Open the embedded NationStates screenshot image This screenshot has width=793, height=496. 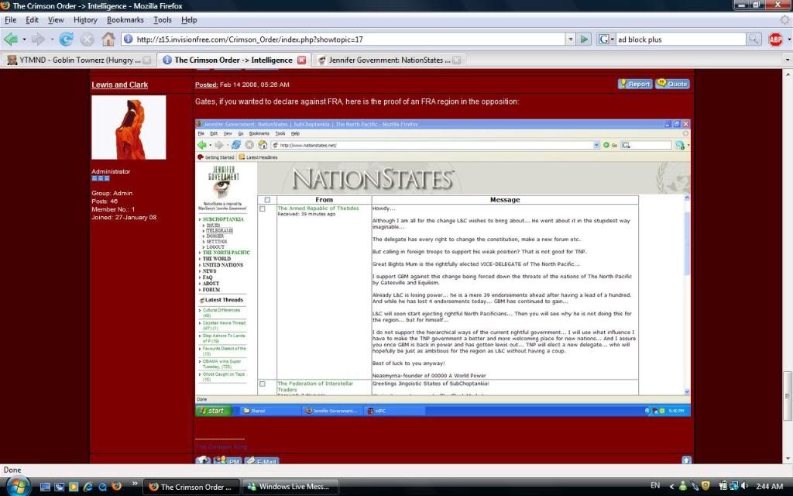[x=442, y=267]
